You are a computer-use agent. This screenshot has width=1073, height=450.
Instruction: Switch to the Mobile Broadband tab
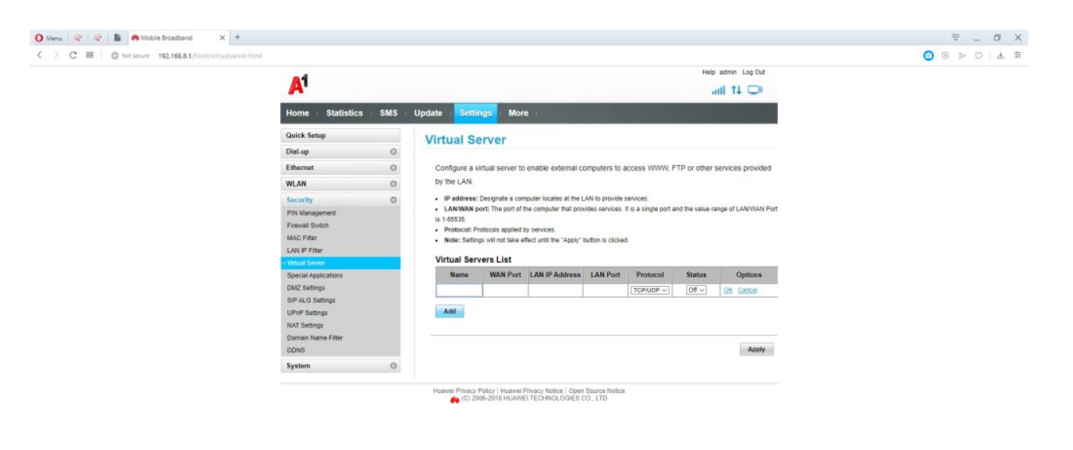(x=178, y=37)
